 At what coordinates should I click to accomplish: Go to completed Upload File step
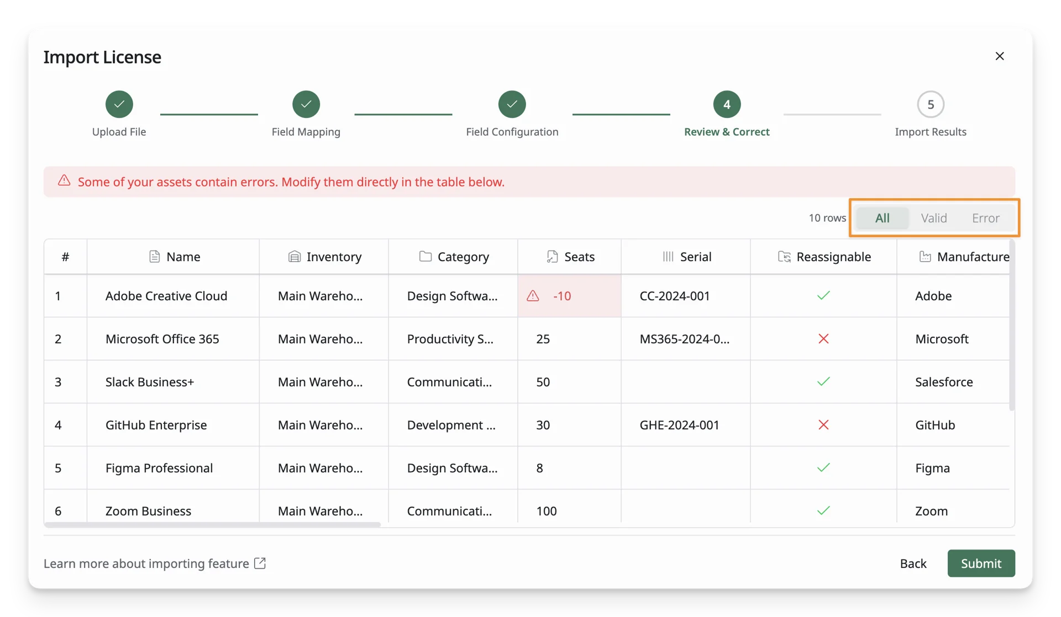119,104
